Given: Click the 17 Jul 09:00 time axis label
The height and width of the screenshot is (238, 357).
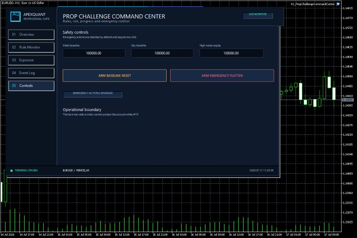Looking at the screenshot, I should point(332,234).
